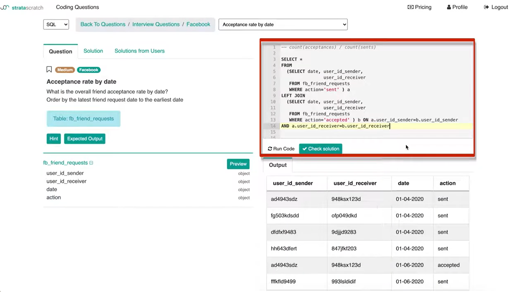The image size is (511, 292).
Task: Click the Acceptance rate by date heading
Action: click(81, 82)
